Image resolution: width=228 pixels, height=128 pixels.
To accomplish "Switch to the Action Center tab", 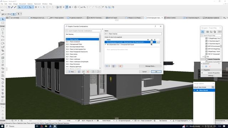I will (x=171, y=18).
